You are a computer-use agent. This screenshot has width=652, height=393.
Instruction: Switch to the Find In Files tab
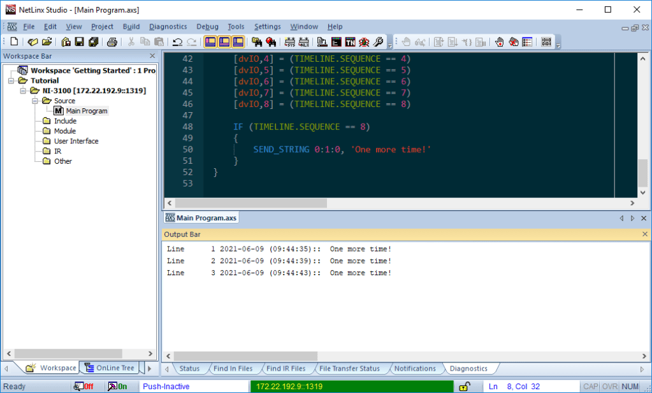(x=233, y=369)
